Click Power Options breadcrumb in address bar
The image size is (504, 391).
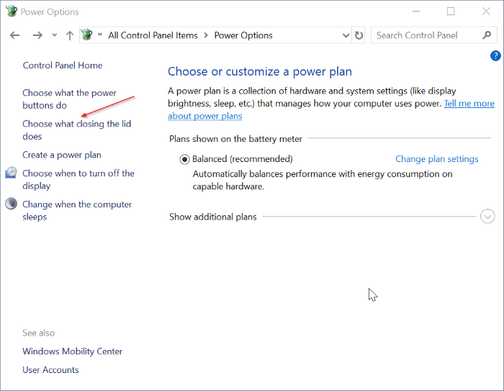tap(243, 35)
